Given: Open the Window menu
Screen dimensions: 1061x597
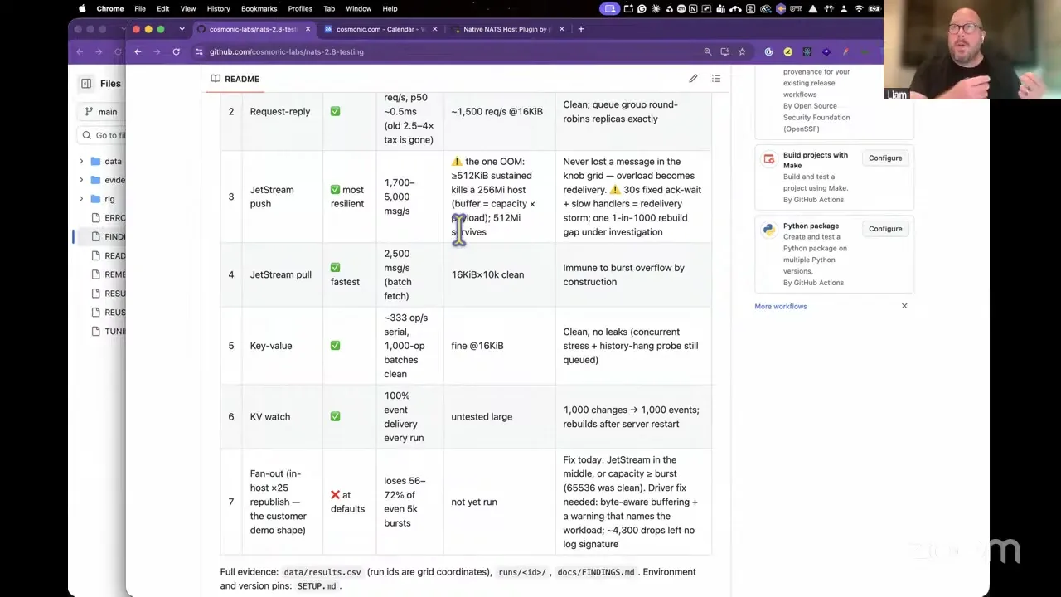Looking at the screenshot, I should coord(358,8).
